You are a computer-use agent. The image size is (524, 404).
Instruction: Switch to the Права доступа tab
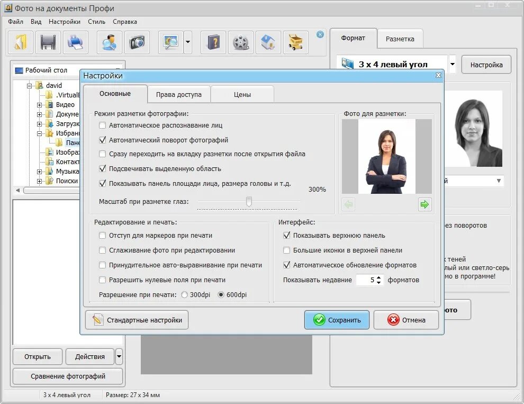[179, 95]
